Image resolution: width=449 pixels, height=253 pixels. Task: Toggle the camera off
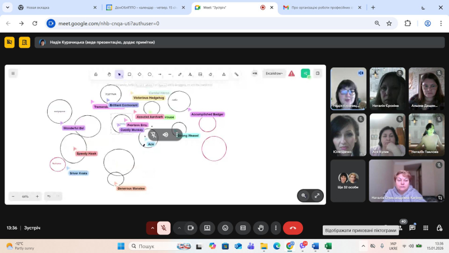click(191, 228)
